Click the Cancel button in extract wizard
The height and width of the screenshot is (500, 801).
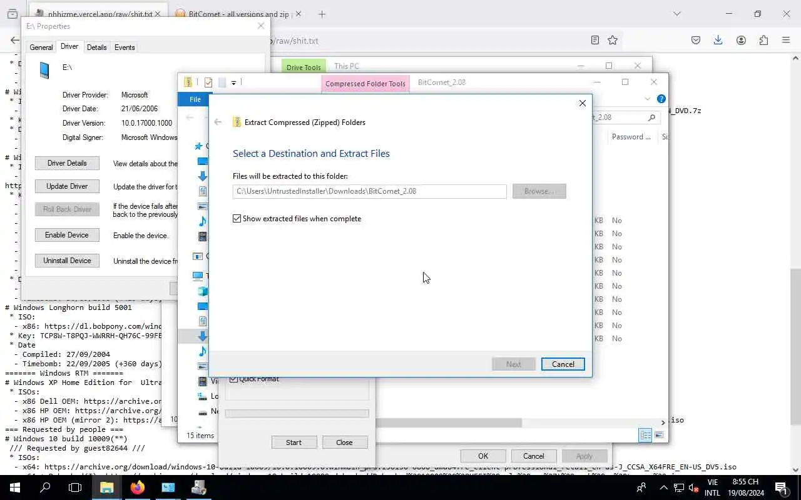click(x=563, y=364)
